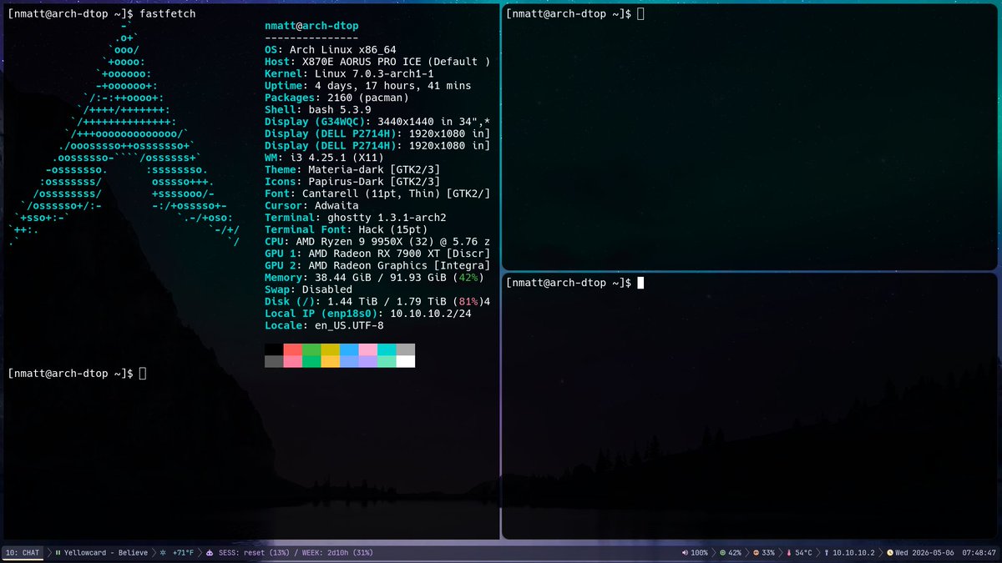This screenshot has height=563, width=1002.
Task: Focus the top-right terminal prompt
Action: tap(574, 13)
